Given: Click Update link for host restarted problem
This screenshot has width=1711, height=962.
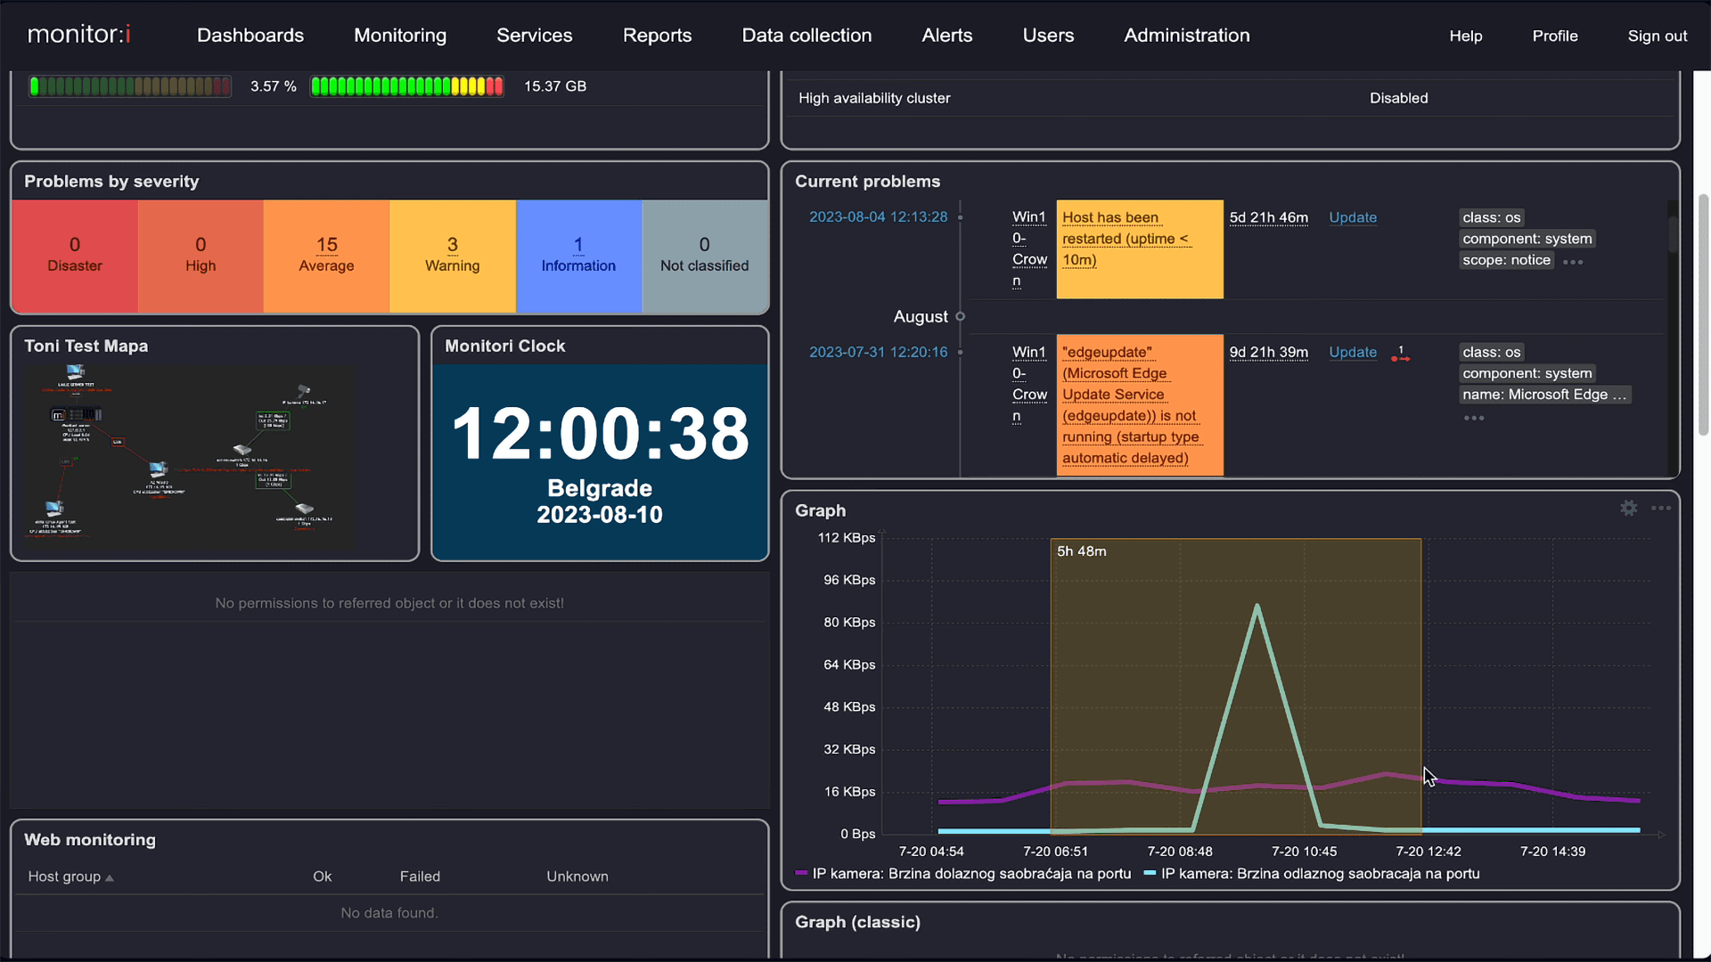Looking at the screenshot, I should (x=1352, y=217).
